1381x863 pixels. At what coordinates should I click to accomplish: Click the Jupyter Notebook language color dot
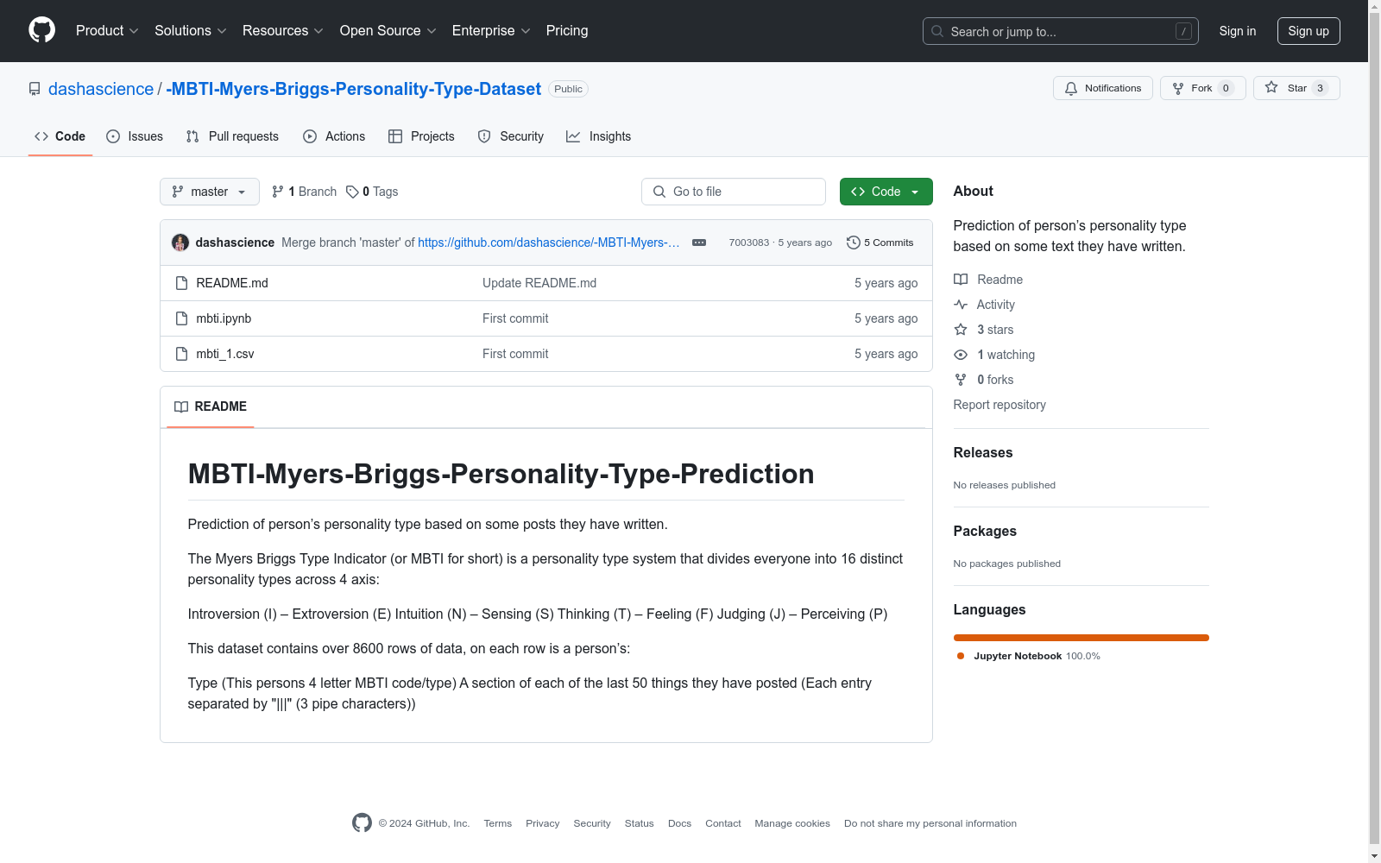pyautogui.click(x=961, y=656)
